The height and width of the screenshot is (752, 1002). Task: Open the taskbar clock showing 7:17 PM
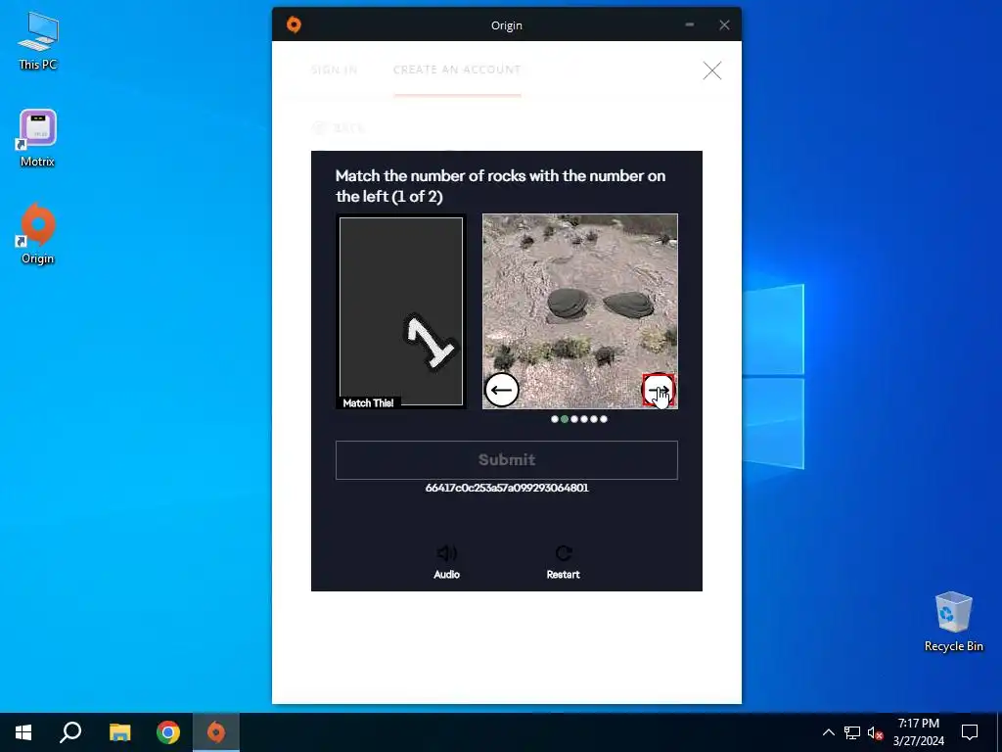coord(918,732)
